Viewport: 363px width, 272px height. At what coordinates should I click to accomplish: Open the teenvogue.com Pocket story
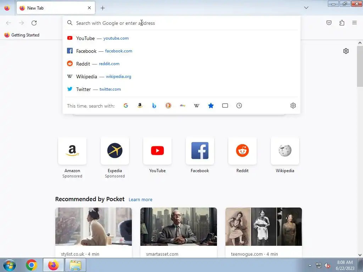point(263,233)
